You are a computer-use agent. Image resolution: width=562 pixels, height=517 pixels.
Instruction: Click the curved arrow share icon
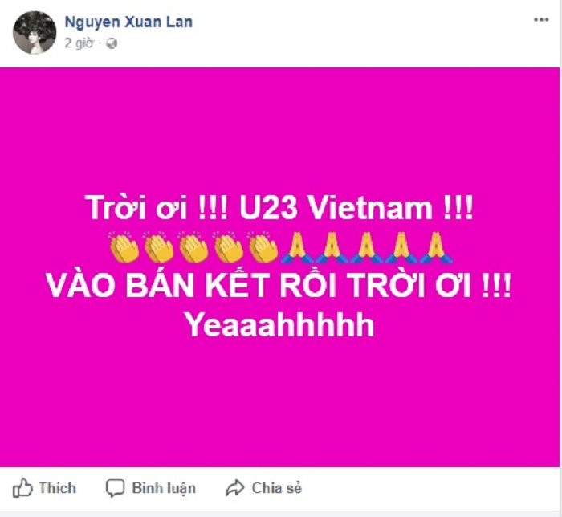tap(234, 488)
